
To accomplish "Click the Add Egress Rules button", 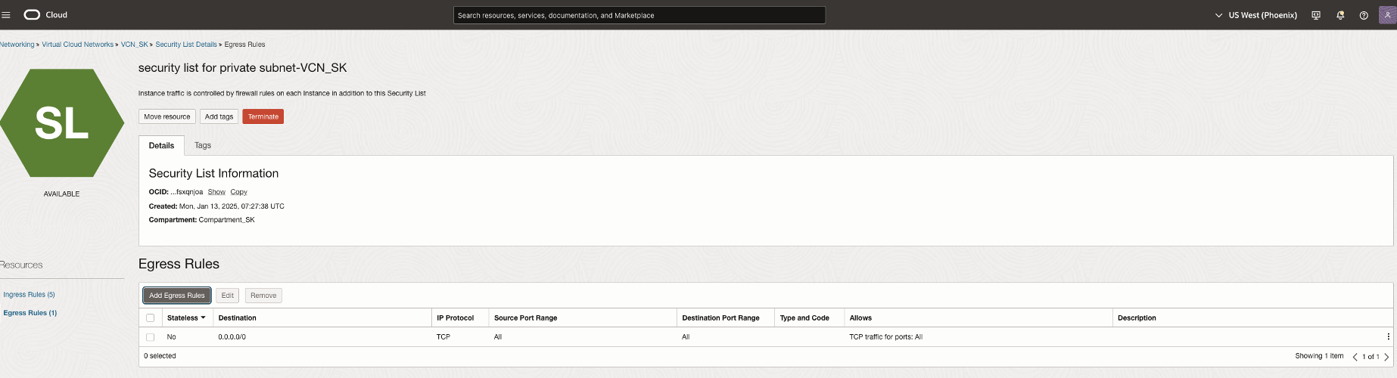I will [x=176, y=296].
